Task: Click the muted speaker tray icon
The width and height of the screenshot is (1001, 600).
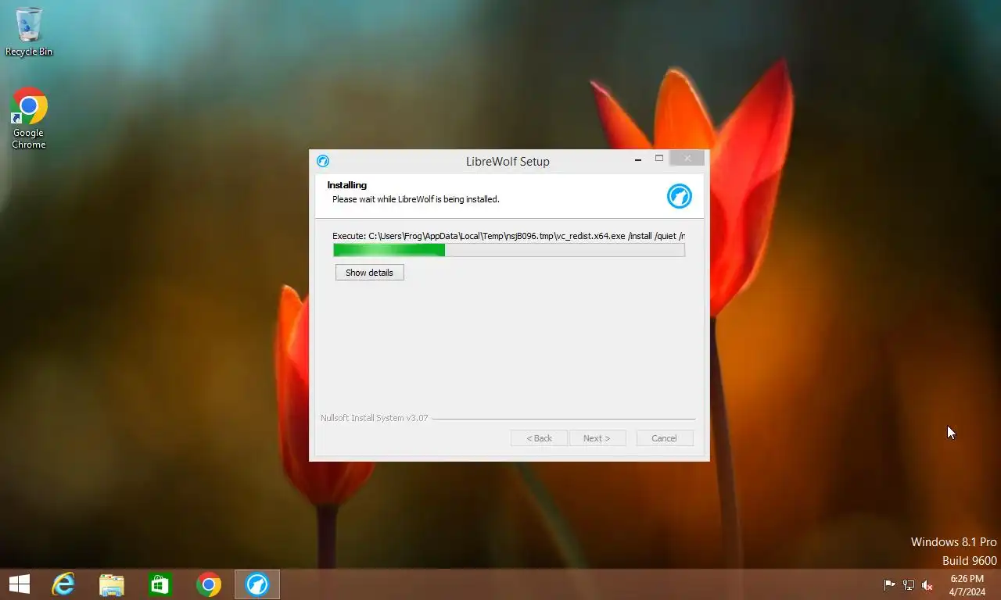Action: click(927, 584)
